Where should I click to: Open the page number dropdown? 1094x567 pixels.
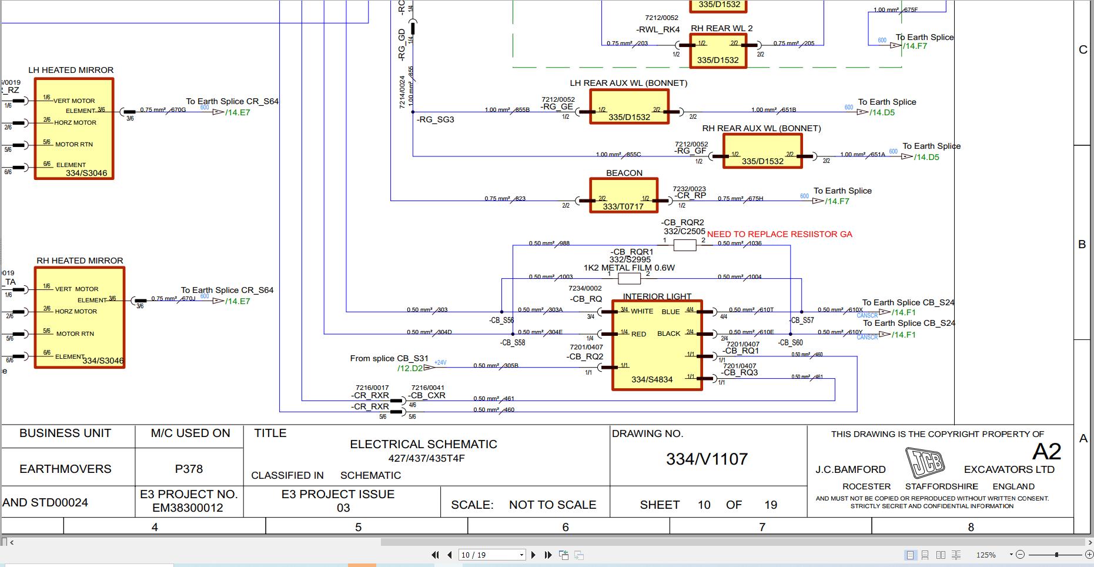(x=521, y=555)
